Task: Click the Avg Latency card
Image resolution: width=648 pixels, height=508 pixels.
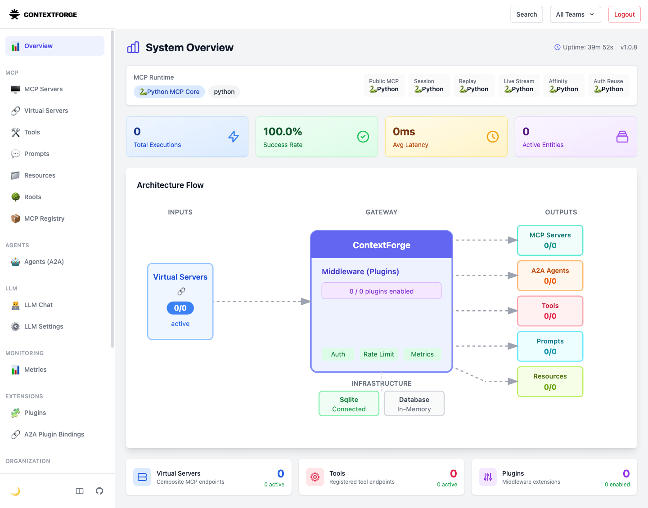Action: click(446, 137)
